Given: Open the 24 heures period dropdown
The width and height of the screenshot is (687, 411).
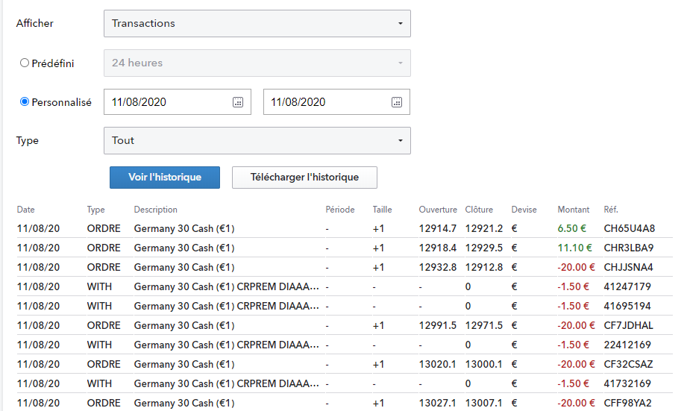Looking at the screenshot, I should [x=257, y=63].
